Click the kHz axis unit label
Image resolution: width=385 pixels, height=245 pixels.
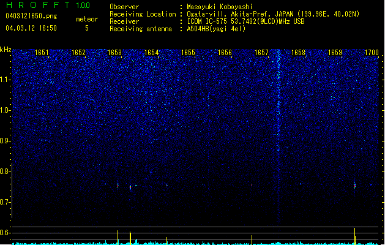[x=6, y=50]
